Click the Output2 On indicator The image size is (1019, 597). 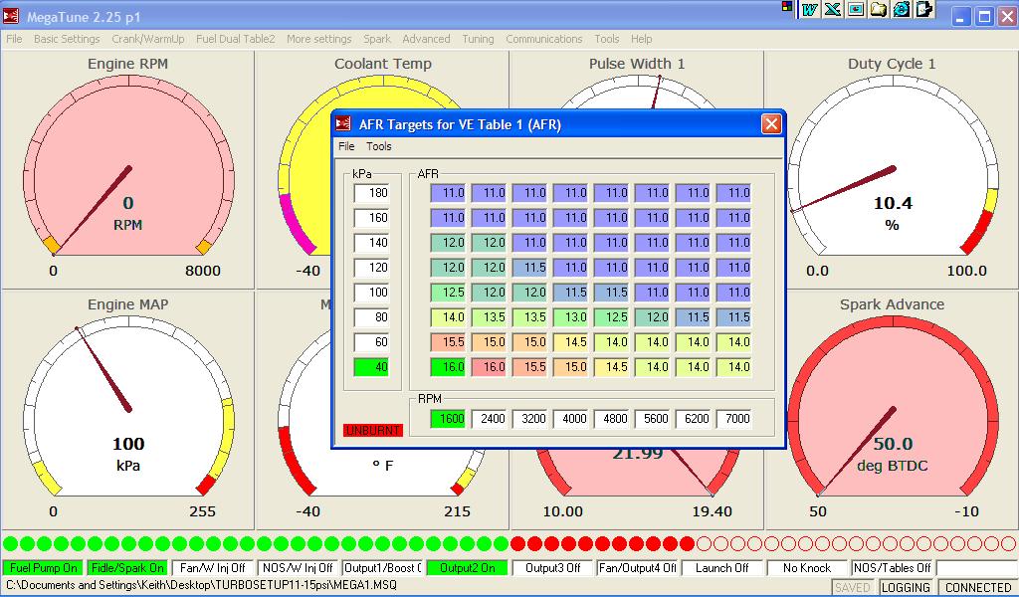pos(468,568)
